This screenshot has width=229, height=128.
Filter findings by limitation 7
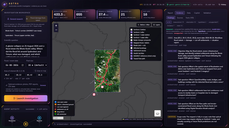pyautogui.click(x=171, y=26)
